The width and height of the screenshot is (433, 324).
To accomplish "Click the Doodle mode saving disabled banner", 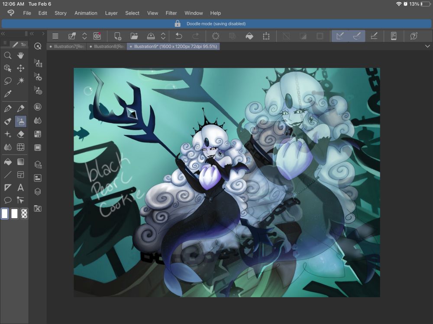I will tap(216, 24).
